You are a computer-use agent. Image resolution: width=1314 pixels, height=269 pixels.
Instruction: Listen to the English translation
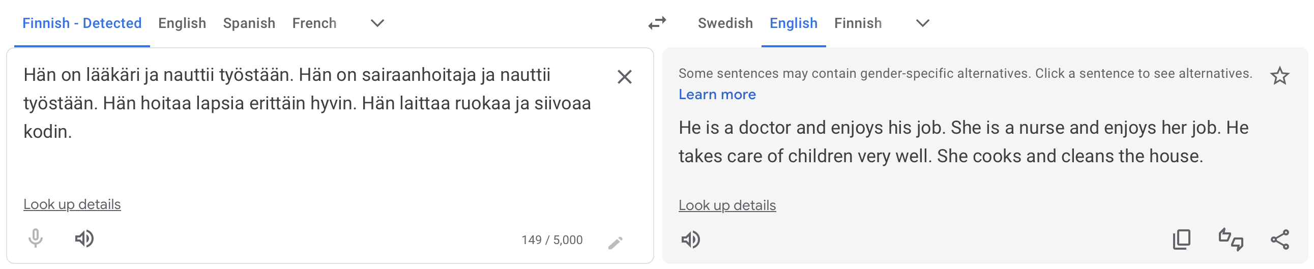(x=691, y=240)
